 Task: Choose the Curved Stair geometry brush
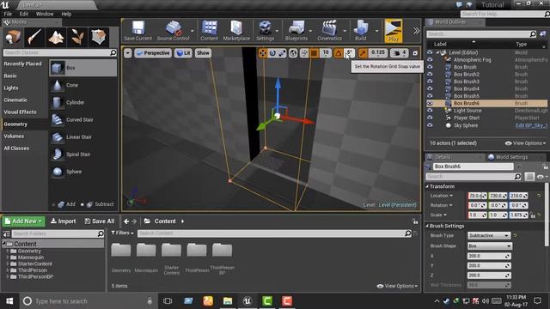[x=82, y=120]
